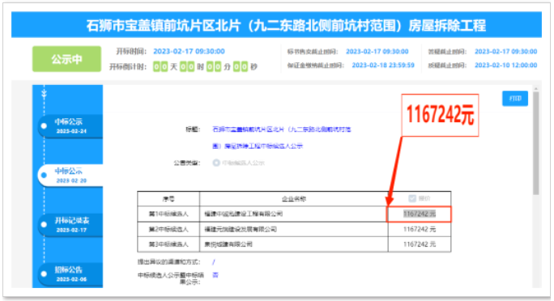This screenshot has width=554, height=301.
Task: Click the timeline dot beside 中标公示 2023-02-20
Action: pyautogui.click(x=44, y=175)
